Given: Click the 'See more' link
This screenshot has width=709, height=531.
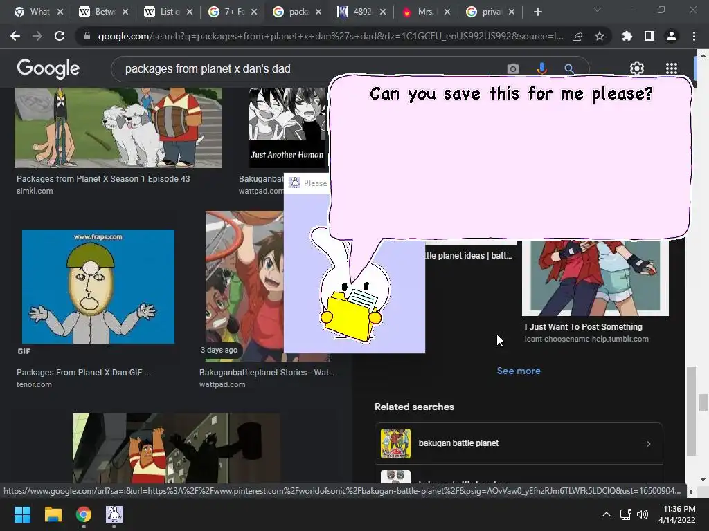Looking at the screenshot, I should pyautogui.click(x=519, y=371).
